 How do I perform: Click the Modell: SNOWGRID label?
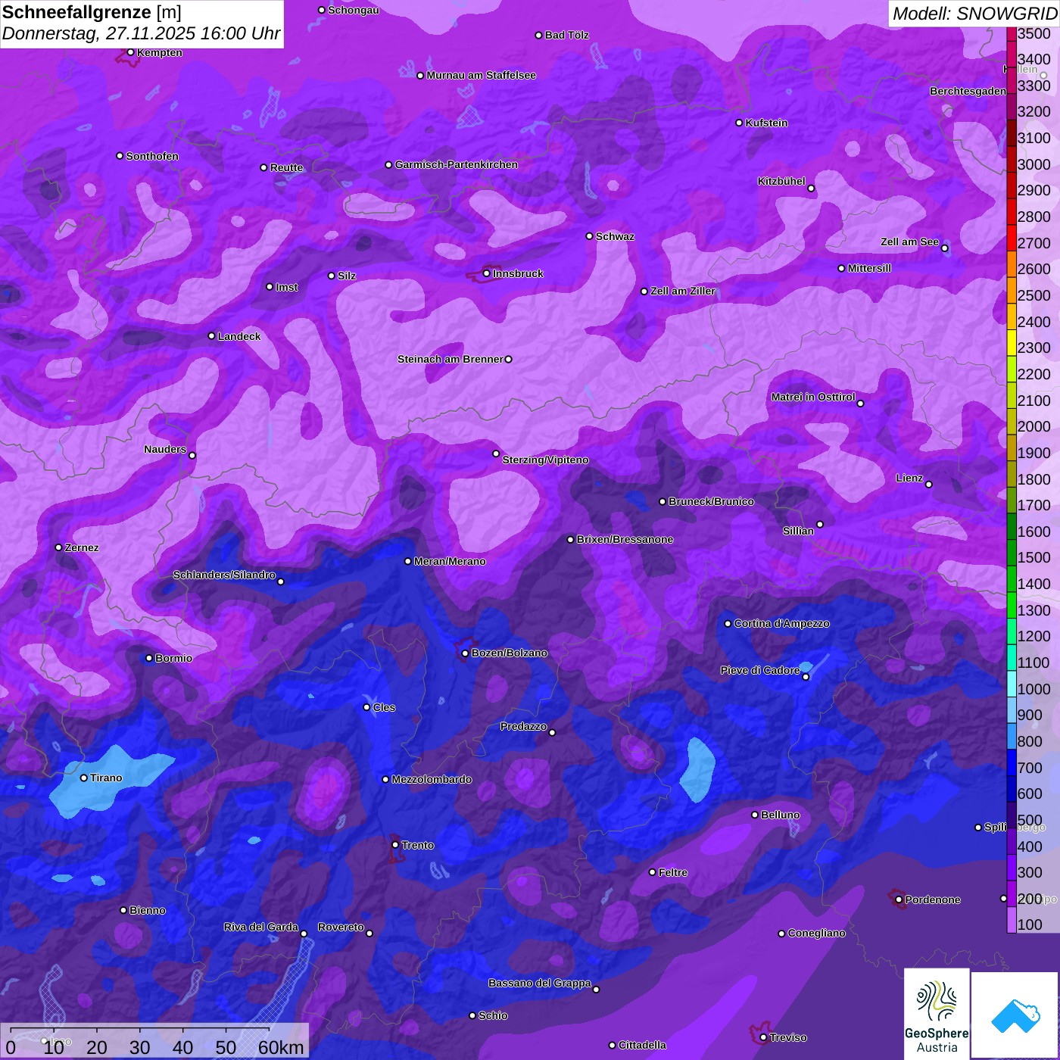[x=974, y=14]
